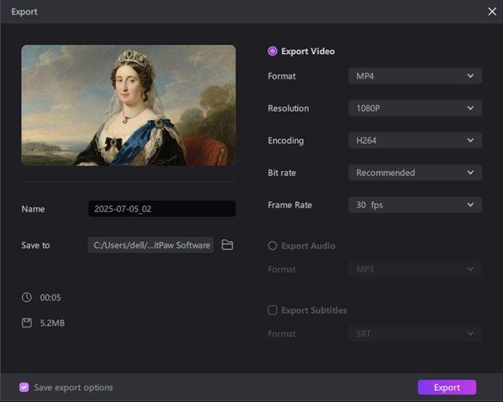Click the Name label
The width and height of the screenshot is (503, 402).
tap(33, 209)
